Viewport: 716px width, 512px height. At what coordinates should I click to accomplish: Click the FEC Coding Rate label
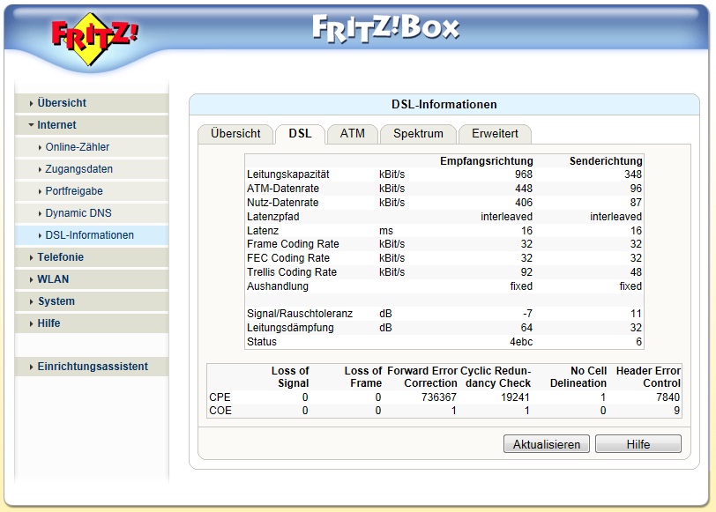tap(288, 258)
